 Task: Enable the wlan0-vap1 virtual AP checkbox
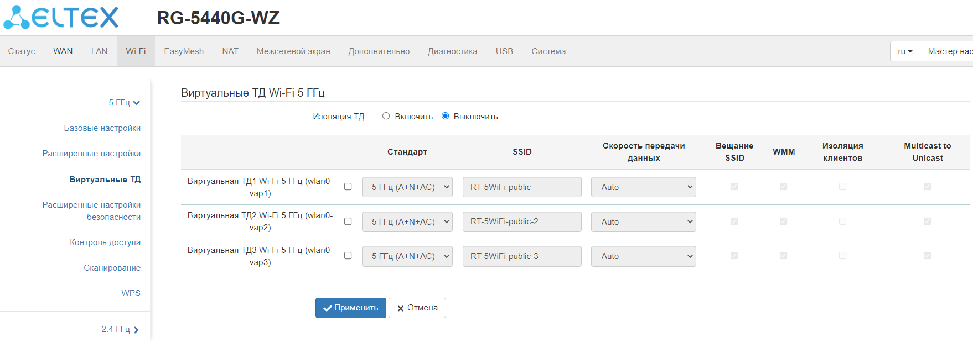(x=348, y=187)
